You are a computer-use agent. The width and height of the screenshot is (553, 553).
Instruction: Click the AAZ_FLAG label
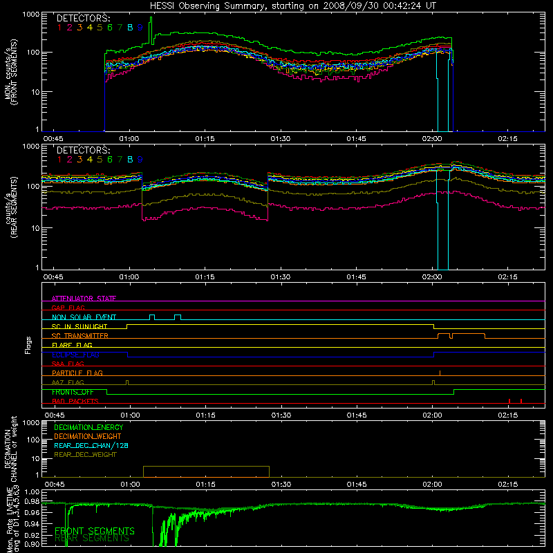[68, 382]
